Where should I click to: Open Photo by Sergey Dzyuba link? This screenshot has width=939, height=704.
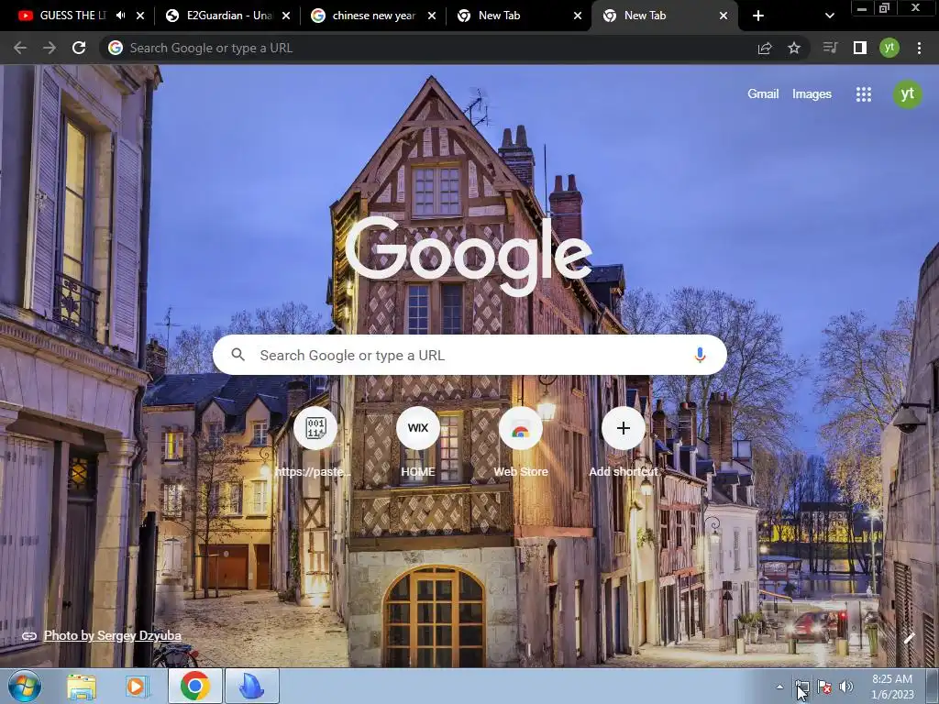coord(112,636)
